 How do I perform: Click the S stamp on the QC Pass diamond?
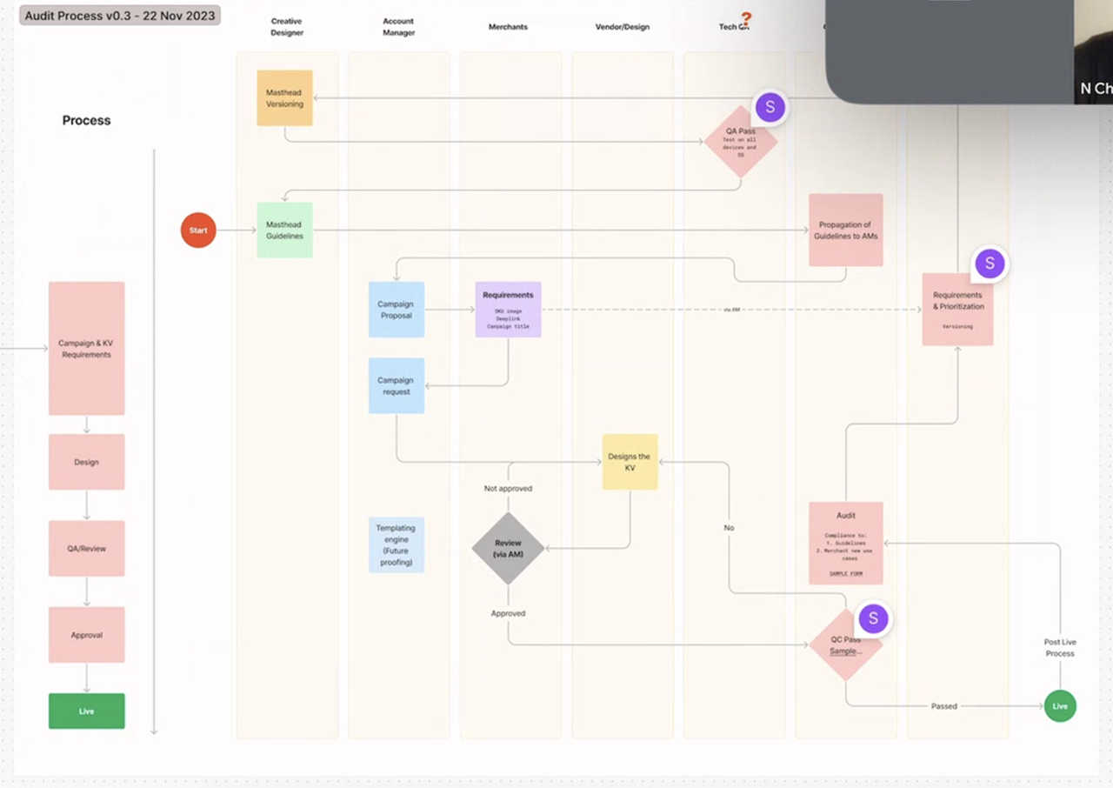pos(874,618)
